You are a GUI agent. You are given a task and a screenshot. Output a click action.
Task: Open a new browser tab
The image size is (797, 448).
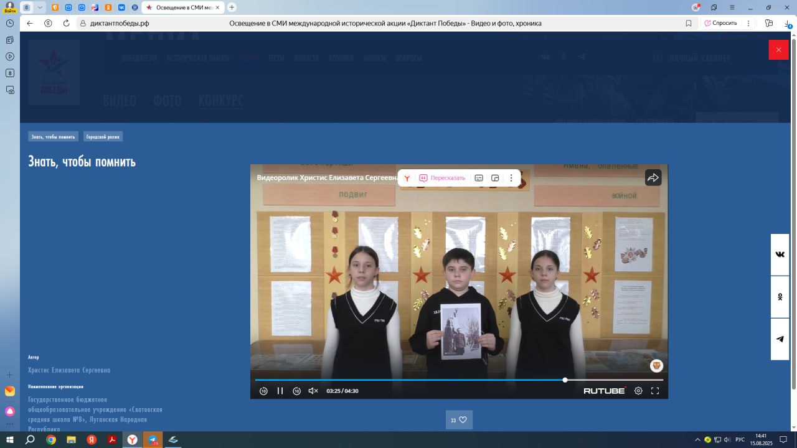[x=232, y=7]
